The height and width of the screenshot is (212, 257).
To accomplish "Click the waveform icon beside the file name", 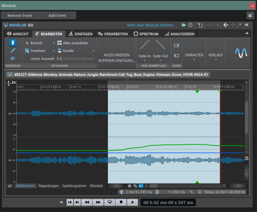I will (x=10, y=74).
